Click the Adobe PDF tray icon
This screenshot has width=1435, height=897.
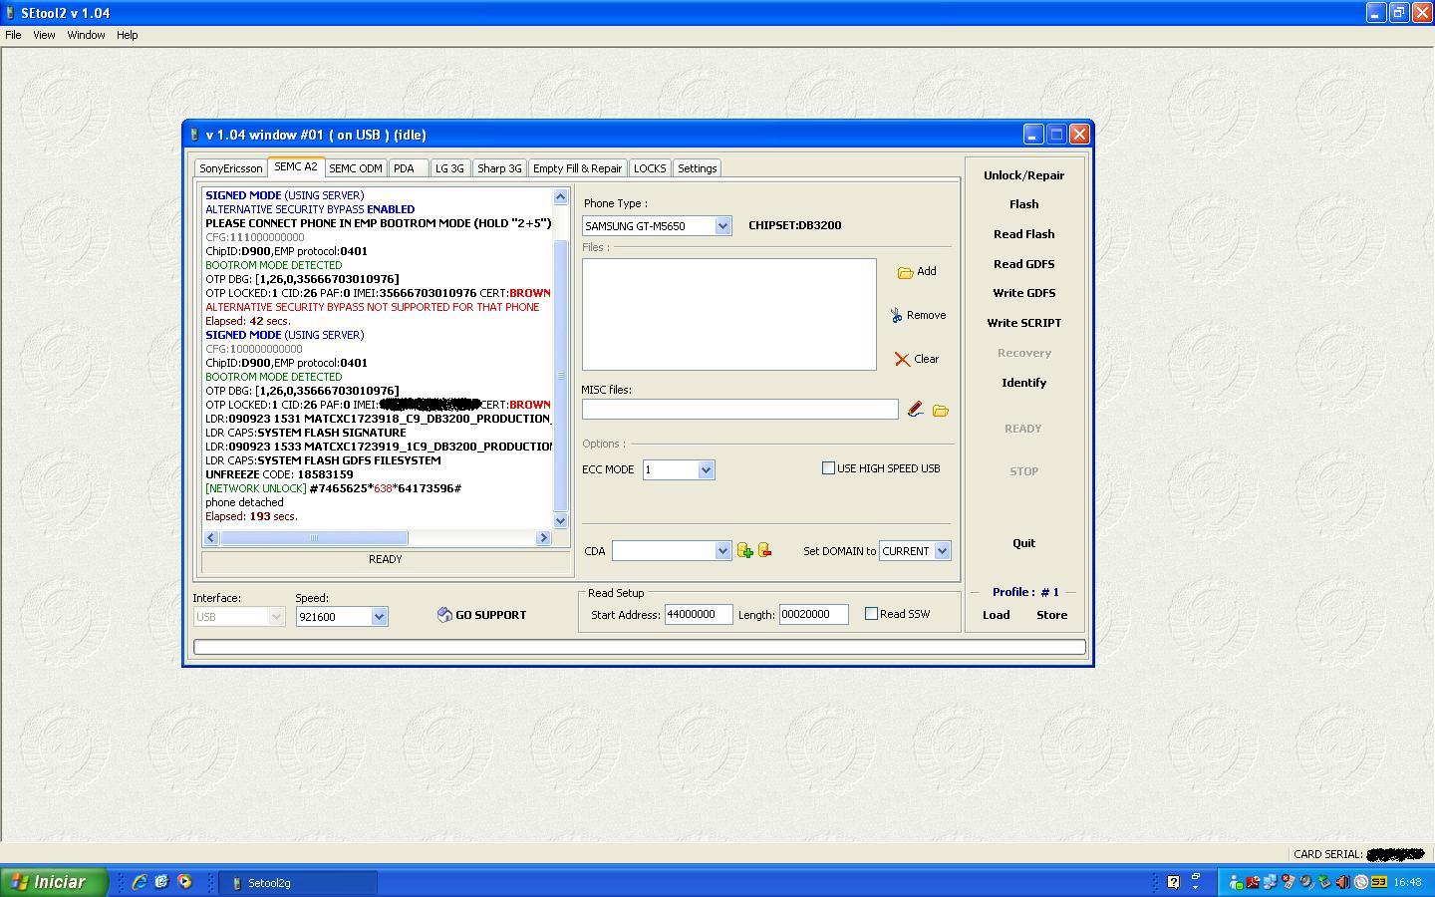coord(1253,882)
